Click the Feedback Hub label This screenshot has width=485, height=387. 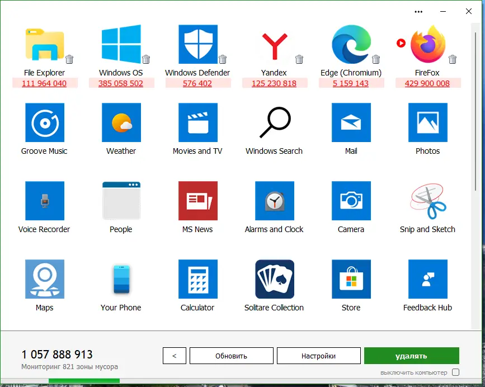tap(427, 308)
